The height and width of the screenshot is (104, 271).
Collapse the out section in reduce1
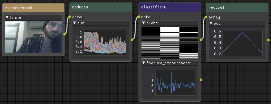pyautogui.click(x=211, y=23)
